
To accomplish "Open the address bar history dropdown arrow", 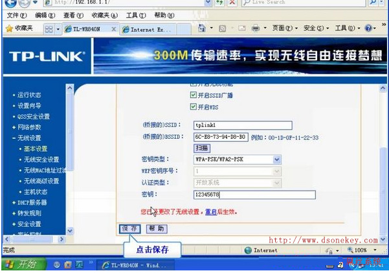I will click(208, 2).
